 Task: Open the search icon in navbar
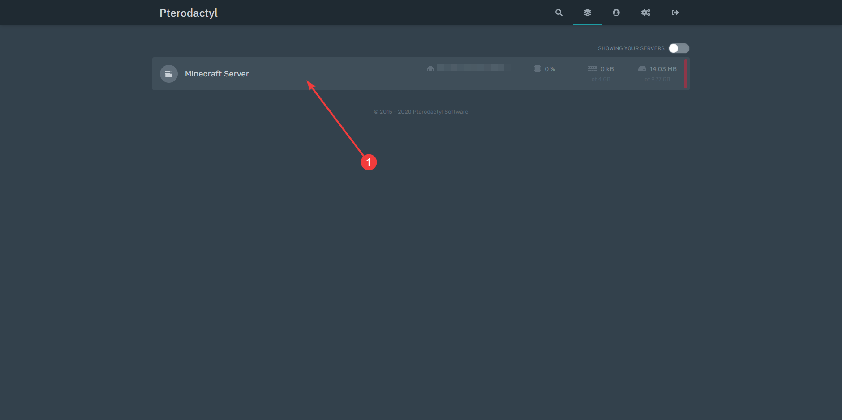click(558, 13)
